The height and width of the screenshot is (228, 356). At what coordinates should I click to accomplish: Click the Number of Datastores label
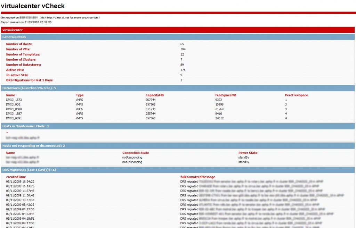(23, 65)
